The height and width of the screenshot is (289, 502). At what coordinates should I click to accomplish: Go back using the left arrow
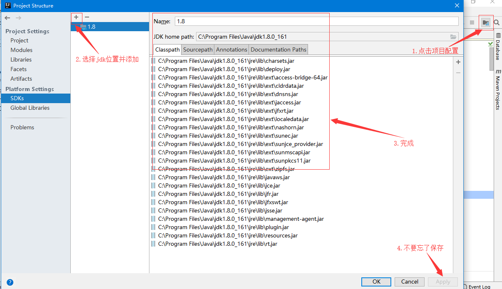[7, 18]
